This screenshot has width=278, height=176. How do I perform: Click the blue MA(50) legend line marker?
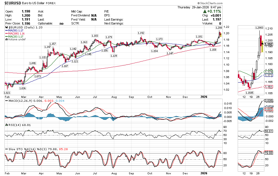(7, 31)
